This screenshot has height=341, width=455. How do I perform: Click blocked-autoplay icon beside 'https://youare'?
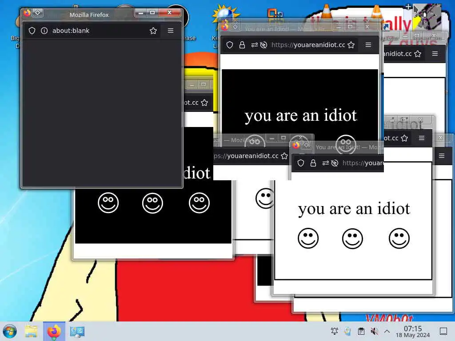click(x=335, y=163)
